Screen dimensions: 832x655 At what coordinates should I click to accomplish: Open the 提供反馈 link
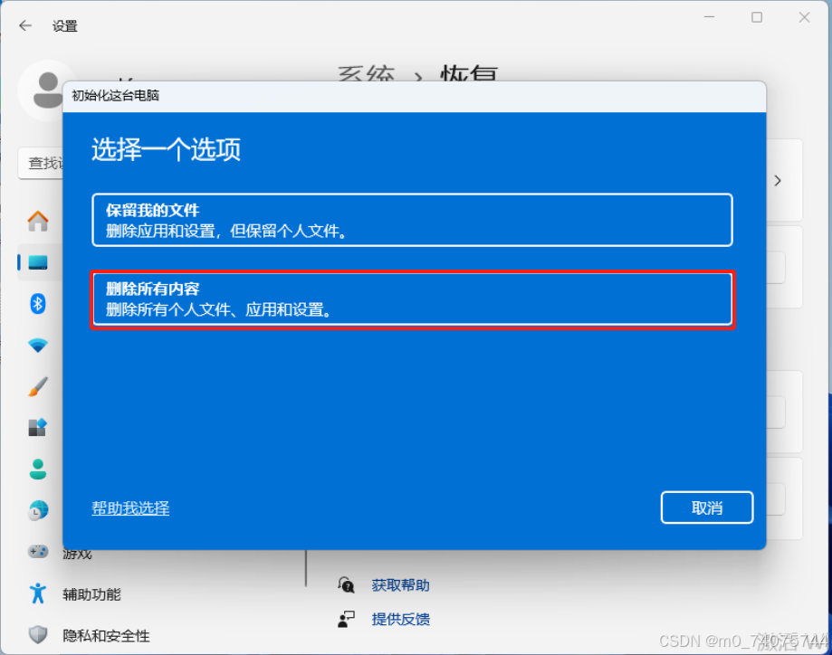point(401,619)
